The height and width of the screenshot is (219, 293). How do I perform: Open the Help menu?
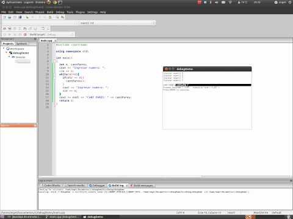pos(103,12)
